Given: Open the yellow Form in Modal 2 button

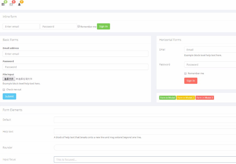Looking at the screenshot, I should 186,98.
